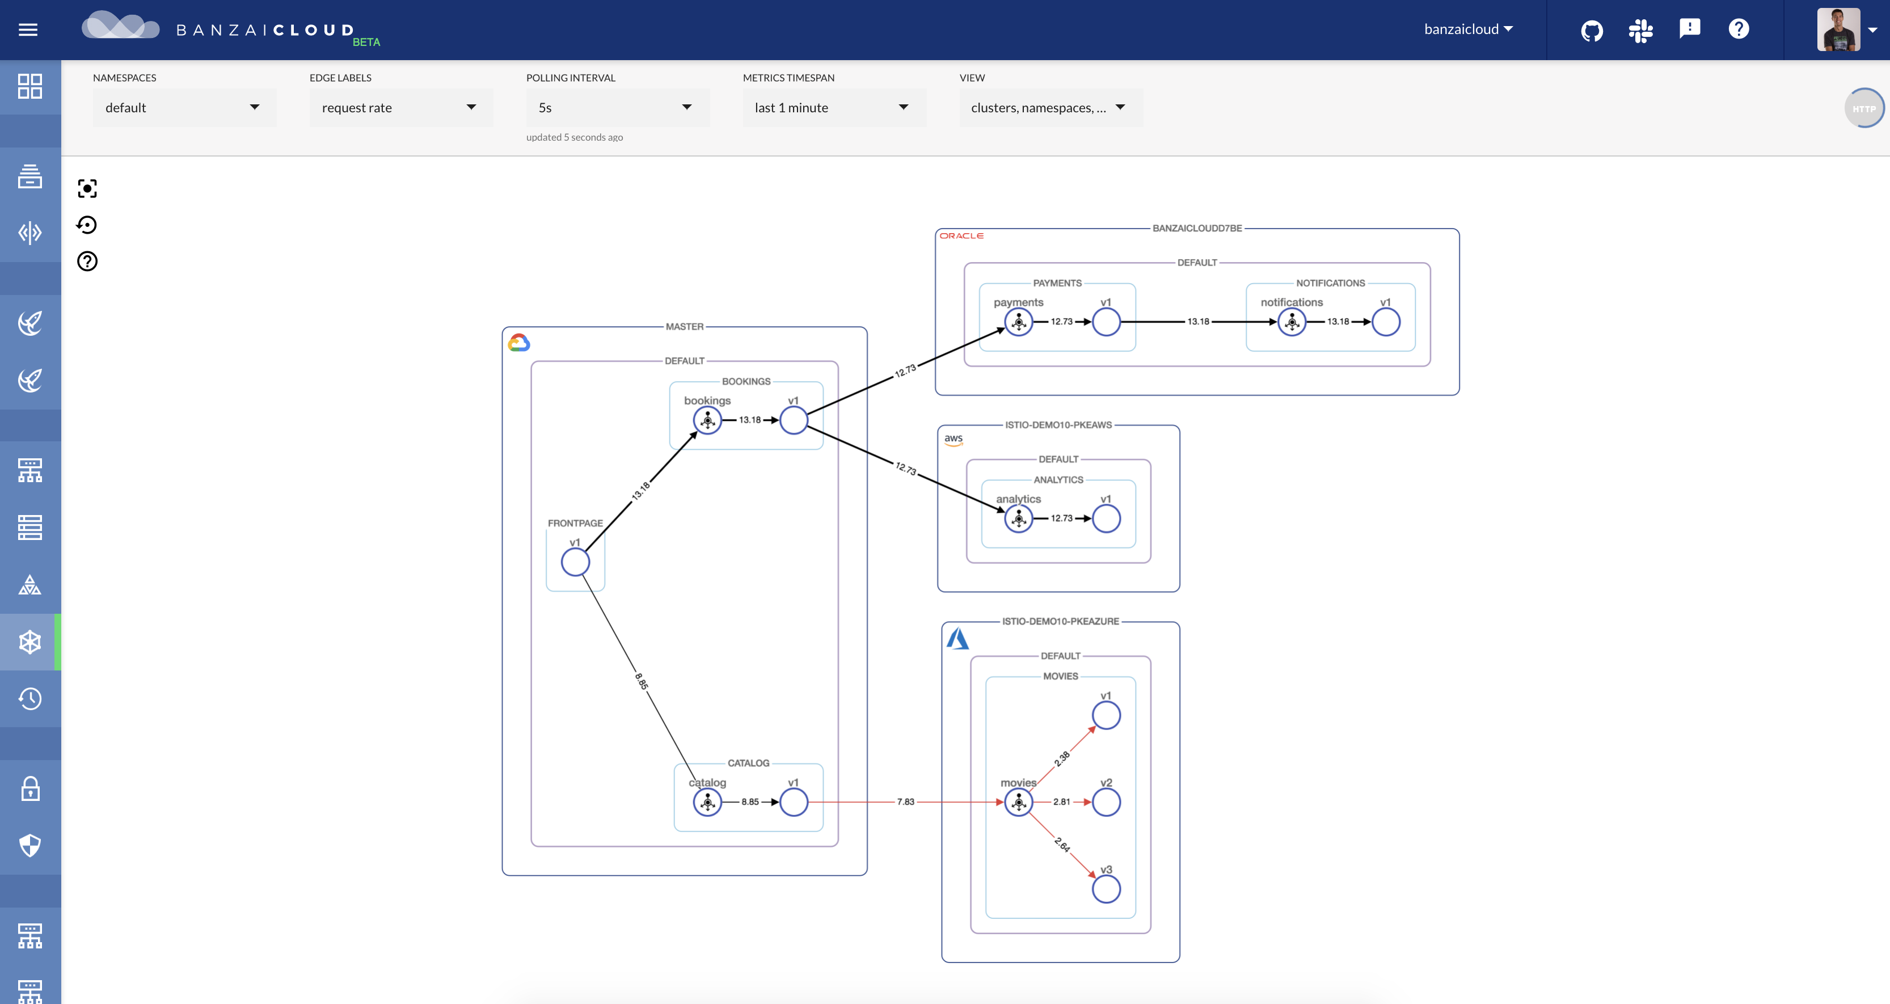Open the Metrics Timespan dropdown

tap(834, 107)
